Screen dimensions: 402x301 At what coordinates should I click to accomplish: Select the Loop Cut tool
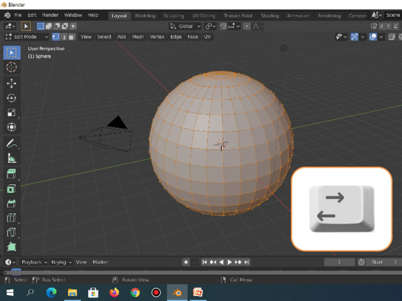point(11,218)
